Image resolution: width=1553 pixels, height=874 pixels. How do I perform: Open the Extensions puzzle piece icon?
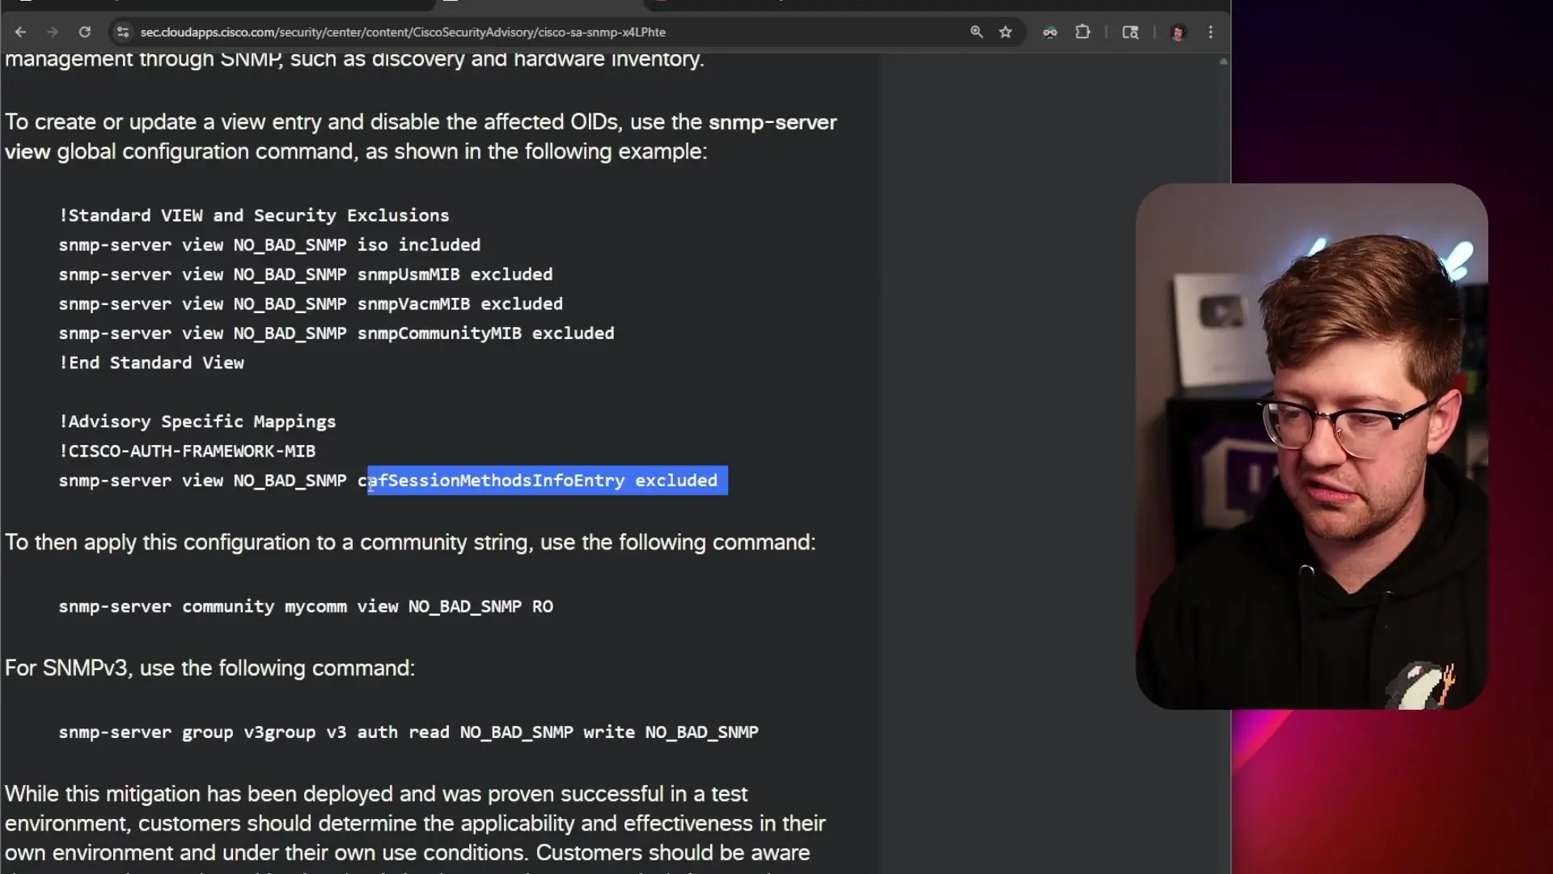[x=1082, y=32]
